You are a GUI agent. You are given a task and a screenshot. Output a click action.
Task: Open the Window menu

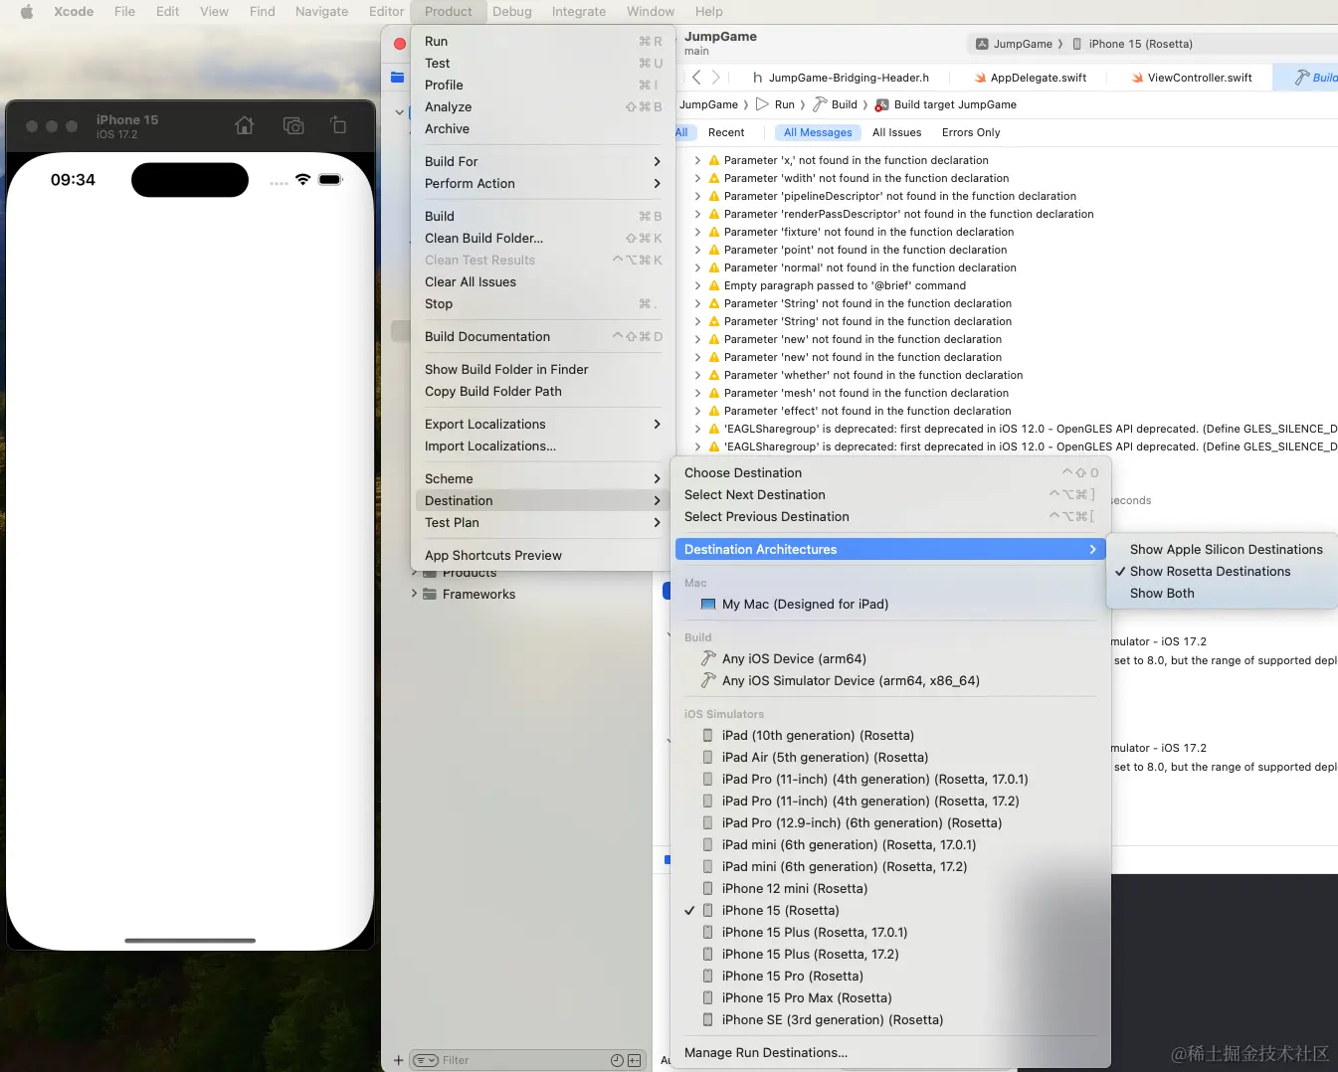(651, 12)
